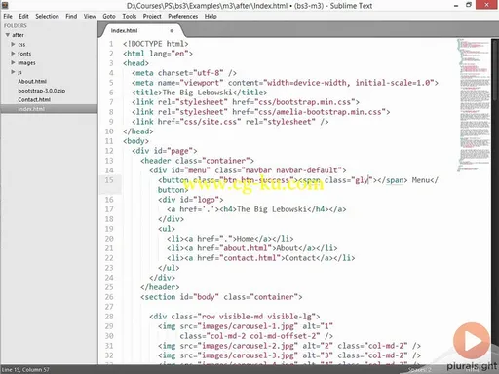Open the View menu
The width and height of the screenshot is (499, 374).
[x=90, y=16]
